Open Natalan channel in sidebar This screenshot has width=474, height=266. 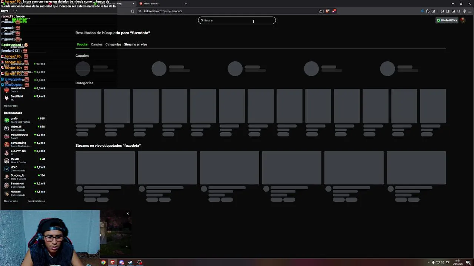pos(24,193)
